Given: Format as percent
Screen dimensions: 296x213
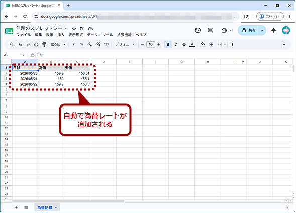Looking at the screenshot, I should (81, 44).
